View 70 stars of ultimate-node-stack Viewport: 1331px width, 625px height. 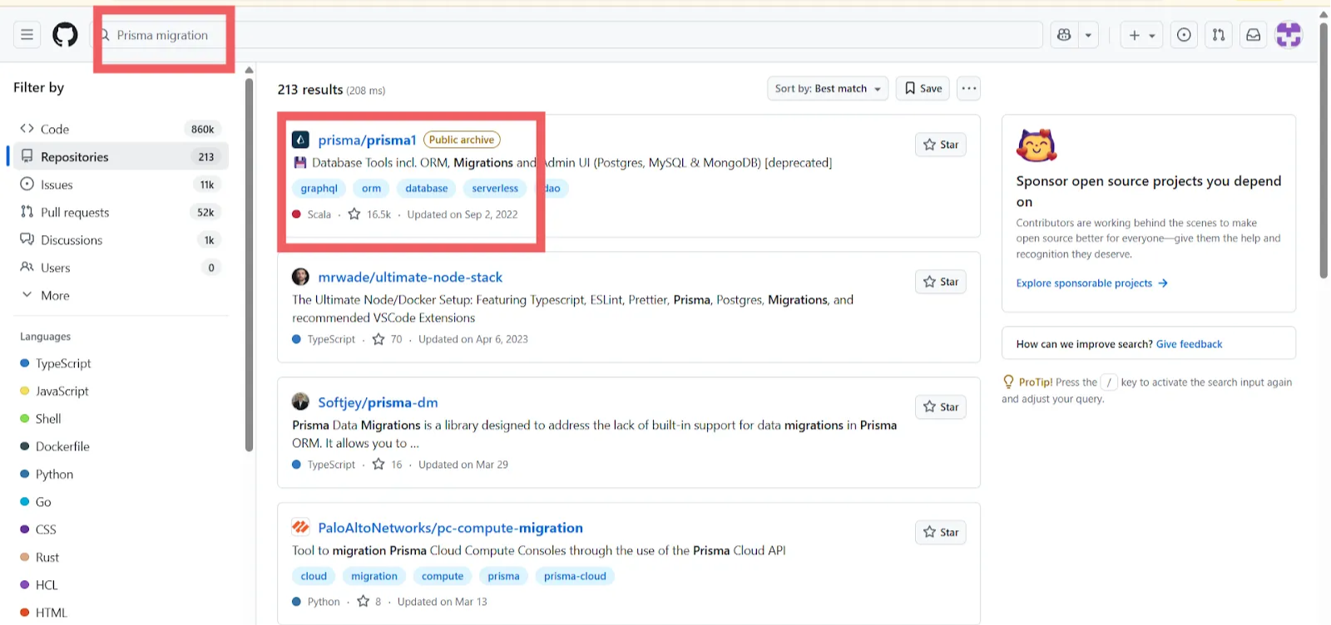tap(388, 339)
